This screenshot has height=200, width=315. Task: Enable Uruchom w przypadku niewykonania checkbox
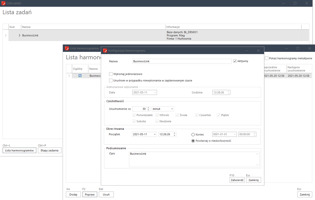(111, 80)
